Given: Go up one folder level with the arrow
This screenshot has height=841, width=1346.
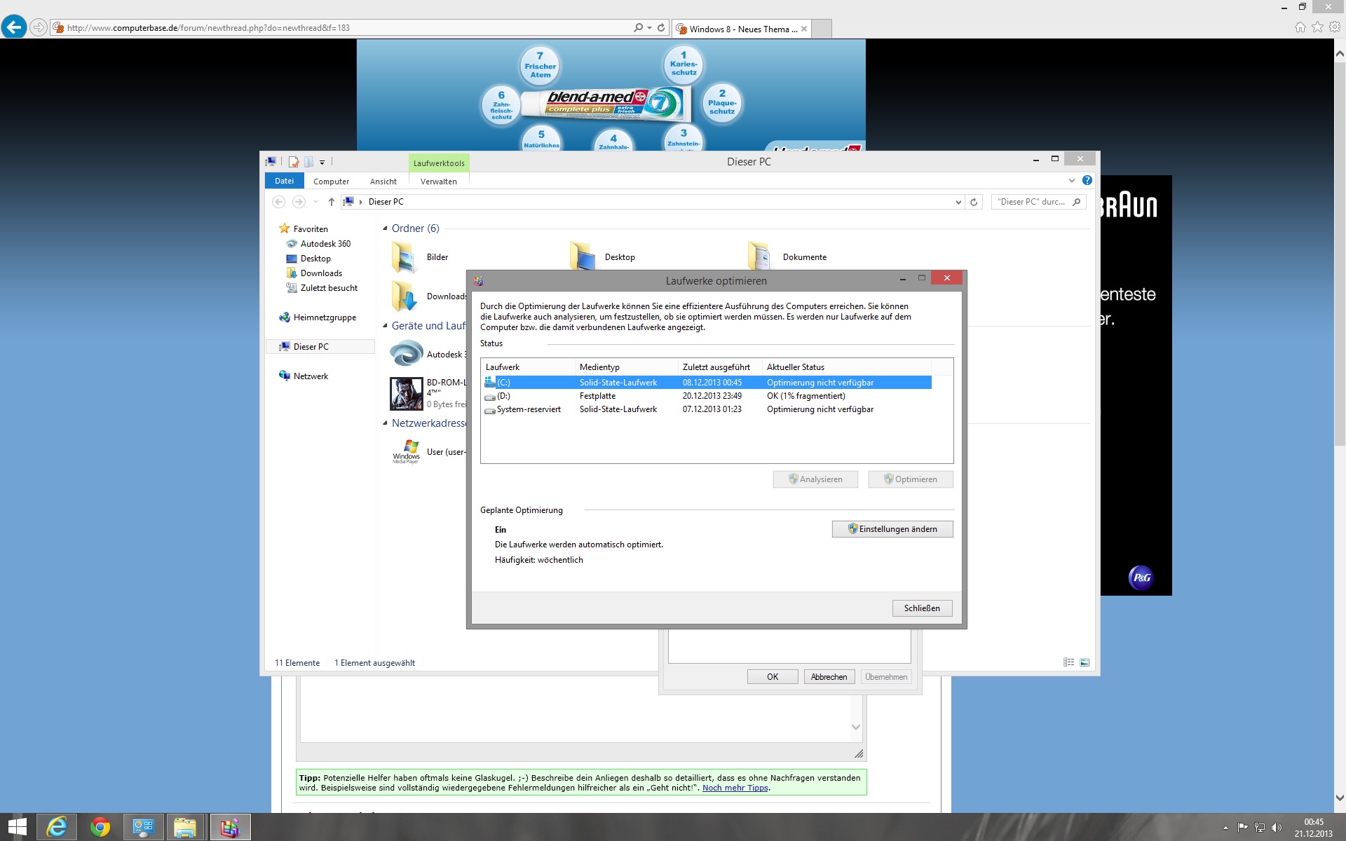Looking at the screenshot, I should 331,202.
